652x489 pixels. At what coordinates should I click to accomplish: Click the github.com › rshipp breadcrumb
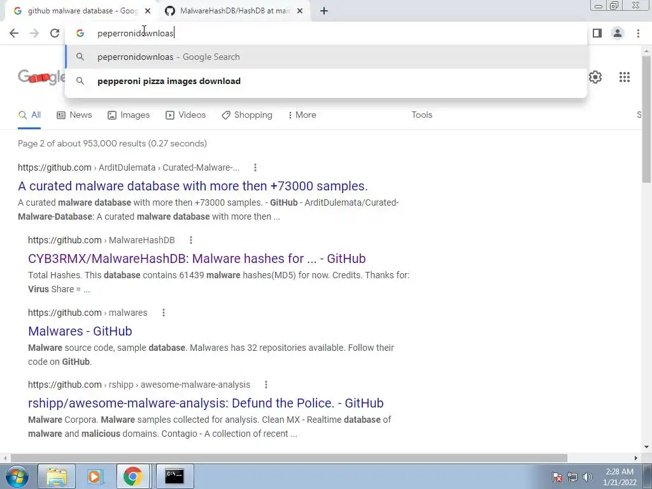(139, 385)
